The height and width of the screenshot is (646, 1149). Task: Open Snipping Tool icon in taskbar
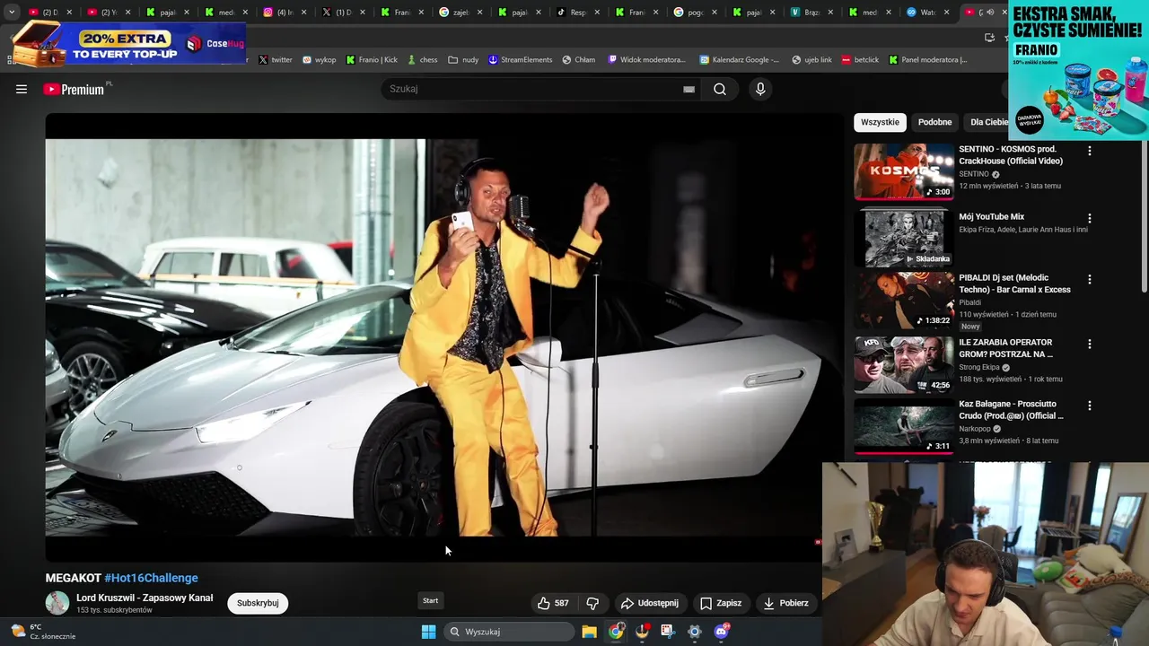point(668,632)
